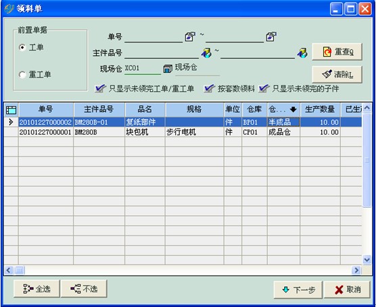Click 下一步 to proceed
Viewport: 376px width, 307px height.
pyautogui.click(x=298, y=289)
